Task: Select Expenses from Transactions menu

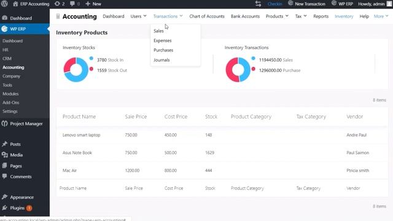Action: [x=162, y=41]
